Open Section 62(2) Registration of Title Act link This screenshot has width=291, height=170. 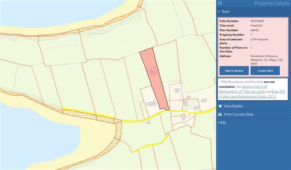point(243,89)
